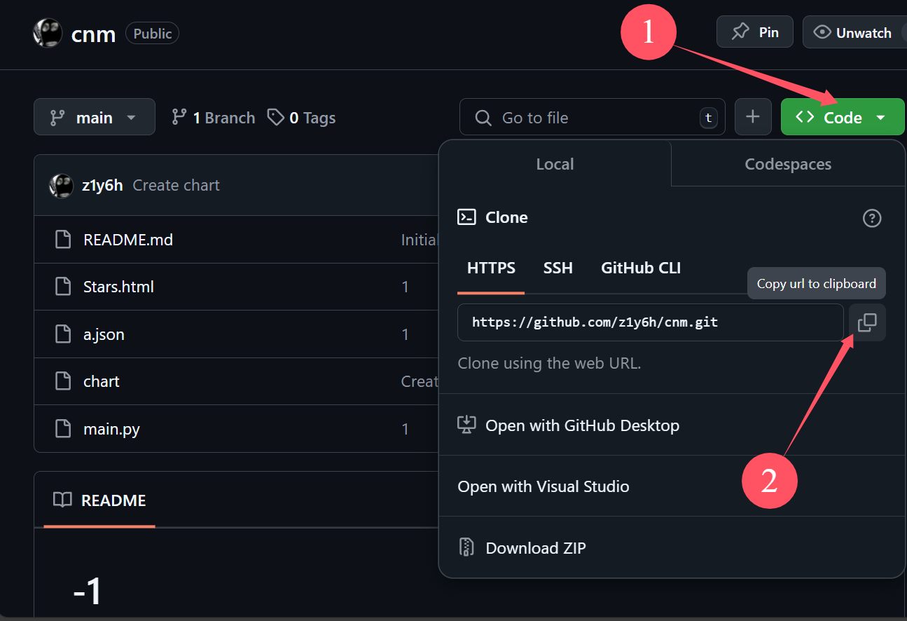
Task: Click the HTTPS clone URL text field
Action: [651, 322]
